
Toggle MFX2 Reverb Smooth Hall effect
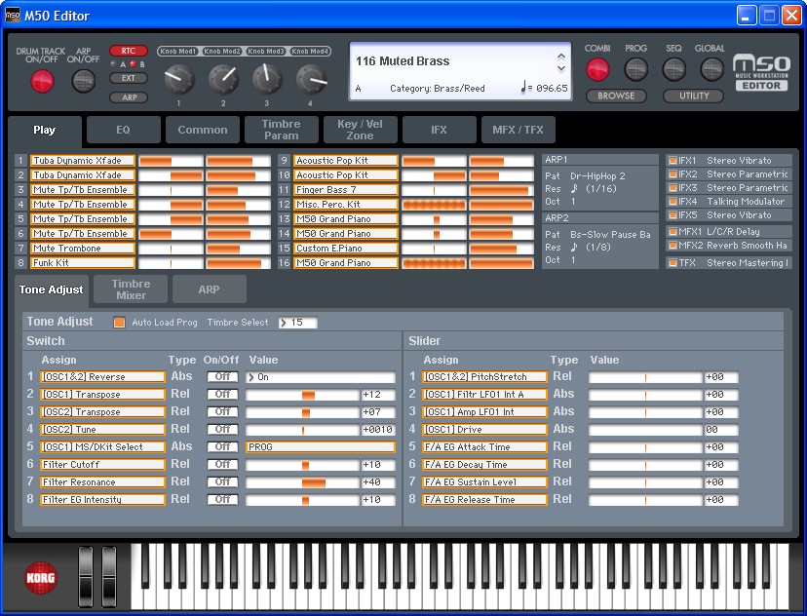point(672,246)
